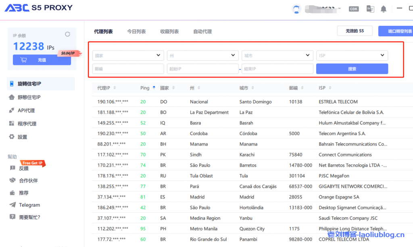Open the language switcher icon
This screenshot has height=247, width=413.
click(x=370, y=8)
